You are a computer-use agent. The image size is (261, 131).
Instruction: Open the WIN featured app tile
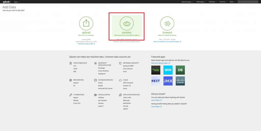[168, 70]
